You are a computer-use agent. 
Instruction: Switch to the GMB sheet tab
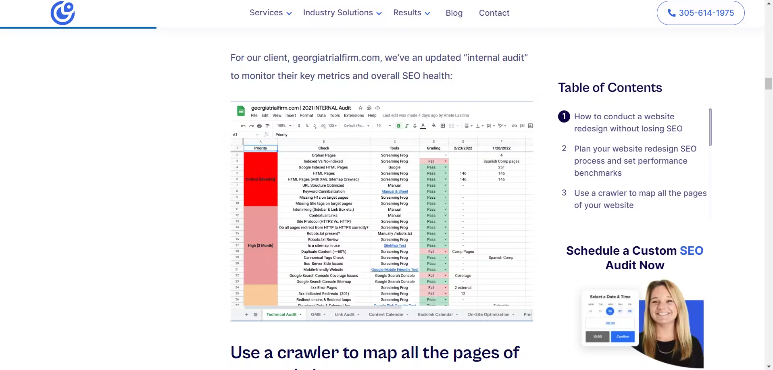(x=318, y=314)
